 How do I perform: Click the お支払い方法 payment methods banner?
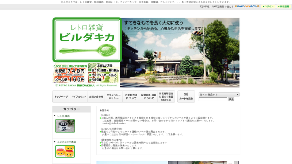(104, 73)
